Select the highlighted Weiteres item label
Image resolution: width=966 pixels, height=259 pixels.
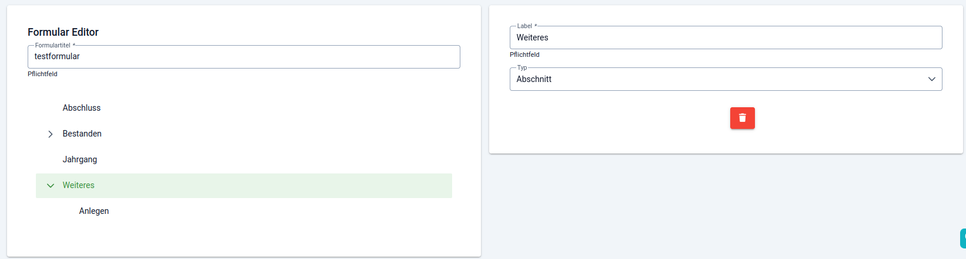79,185
